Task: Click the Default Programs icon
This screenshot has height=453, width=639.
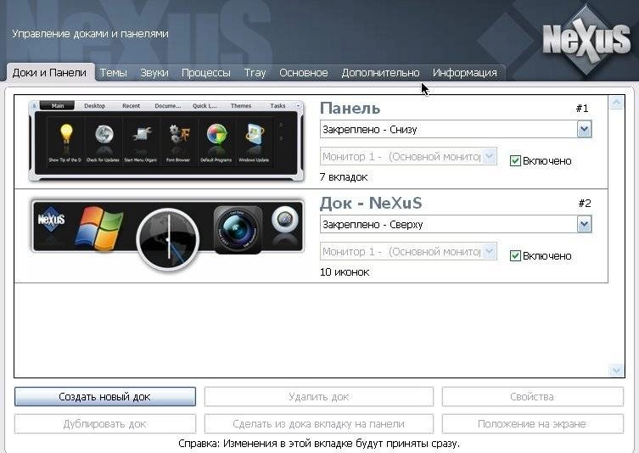Action: pyautogui.click(x=216, y=134)
